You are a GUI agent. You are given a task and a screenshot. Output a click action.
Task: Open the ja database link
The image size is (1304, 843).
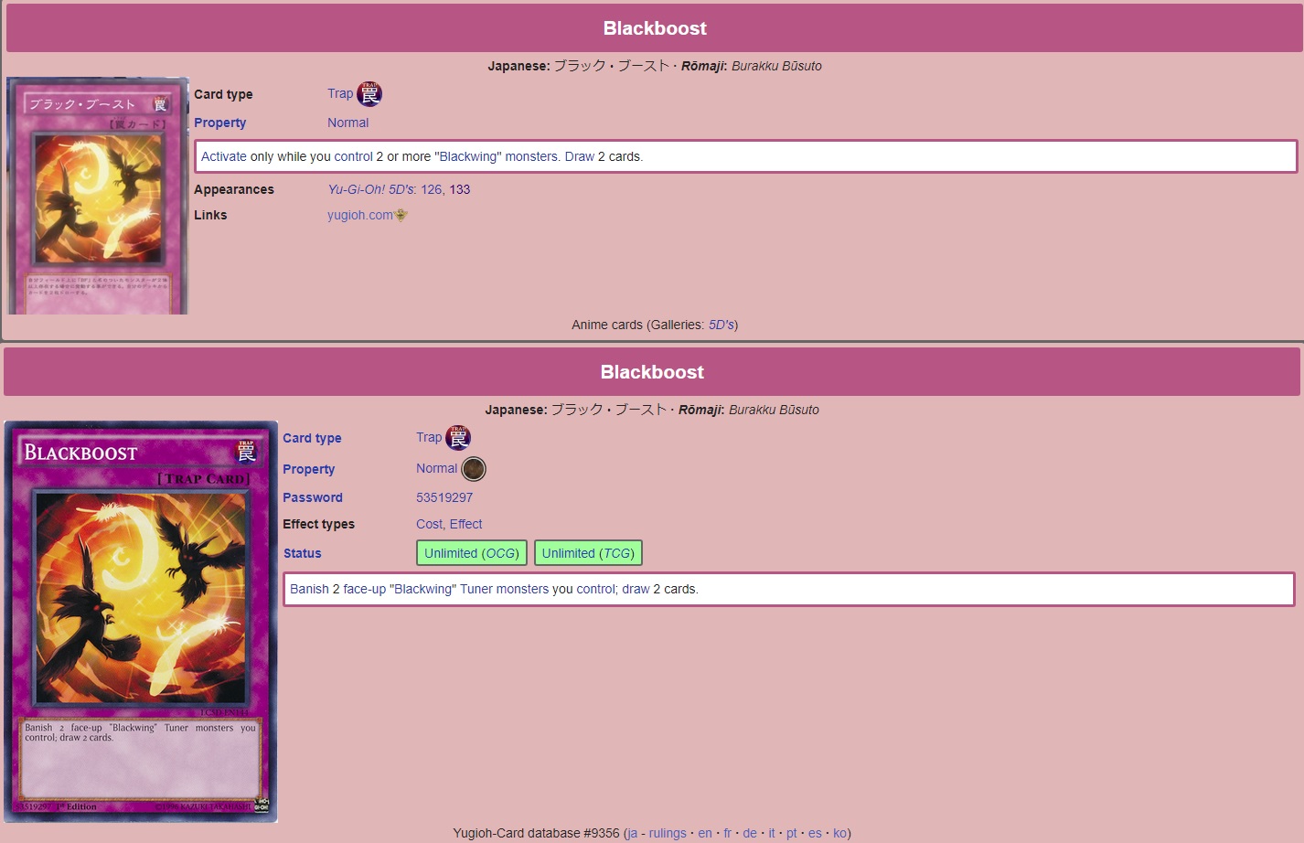pos(632,833)
